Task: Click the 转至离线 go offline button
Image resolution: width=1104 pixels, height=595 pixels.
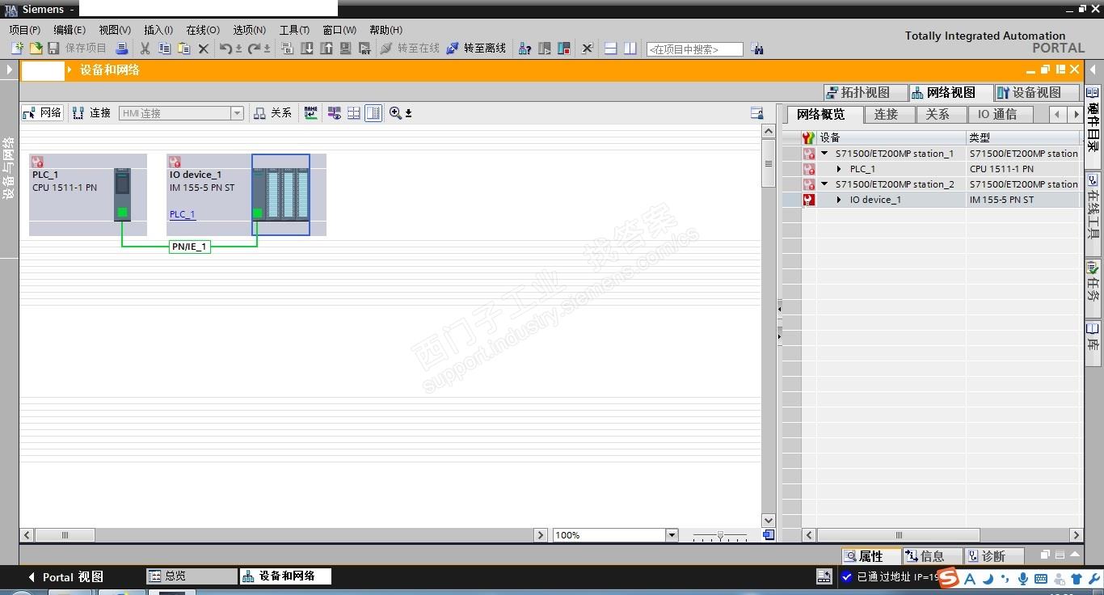Action: coord(476,49)
